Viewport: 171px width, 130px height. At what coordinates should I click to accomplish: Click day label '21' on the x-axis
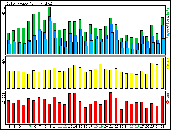pyautogui.click(x=111, y=126)
